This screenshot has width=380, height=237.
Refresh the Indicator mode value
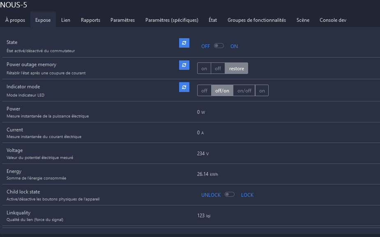tap(184, 87)
